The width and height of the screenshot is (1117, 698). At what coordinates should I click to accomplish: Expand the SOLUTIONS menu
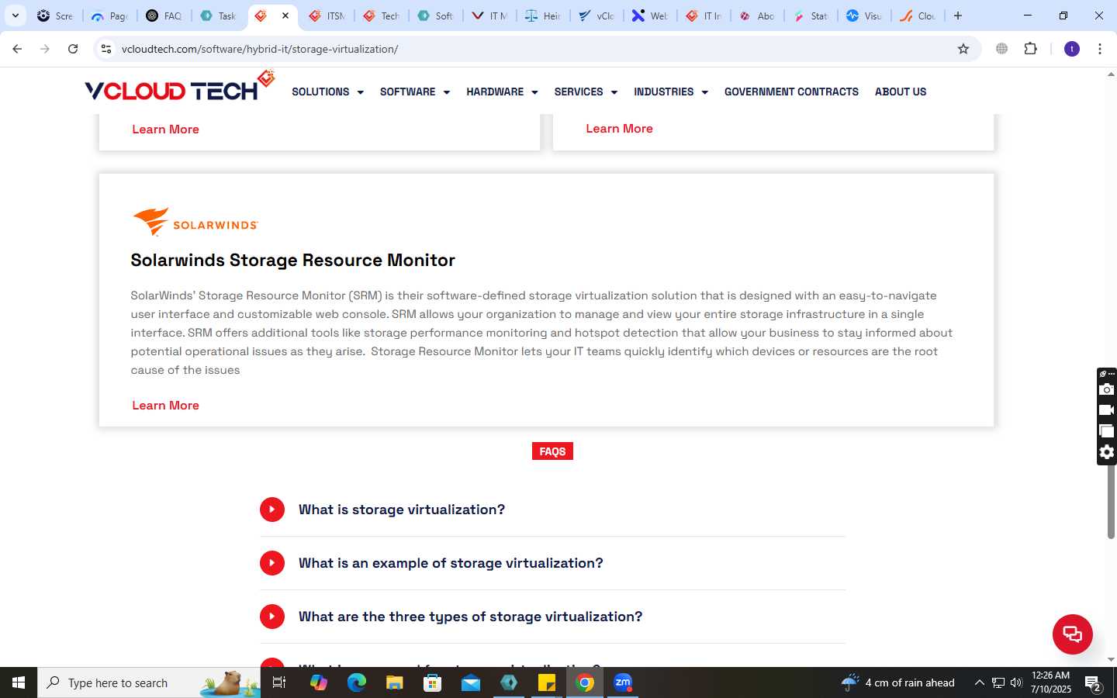click(327, 92)
